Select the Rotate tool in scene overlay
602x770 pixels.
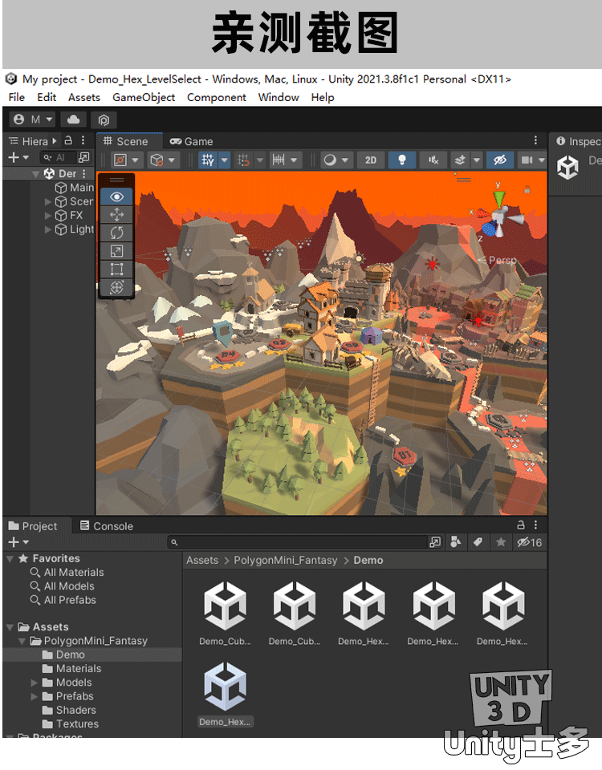(117, 233)
